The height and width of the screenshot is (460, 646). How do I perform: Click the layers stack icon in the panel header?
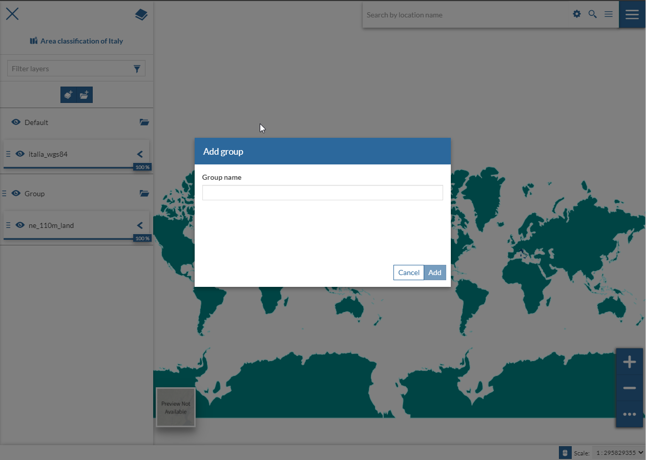pyautogui.click(x=141, y=15)
